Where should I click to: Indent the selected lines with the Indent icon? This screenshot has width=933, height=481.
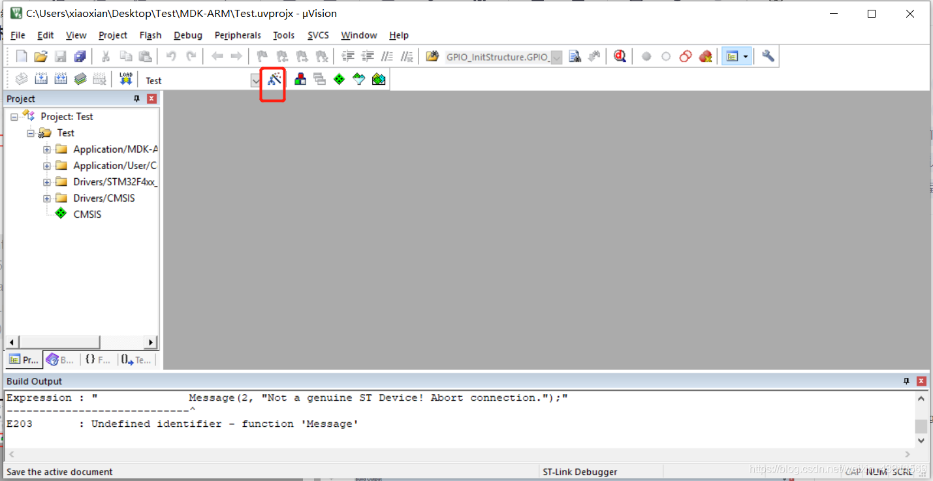coord(348,57)
